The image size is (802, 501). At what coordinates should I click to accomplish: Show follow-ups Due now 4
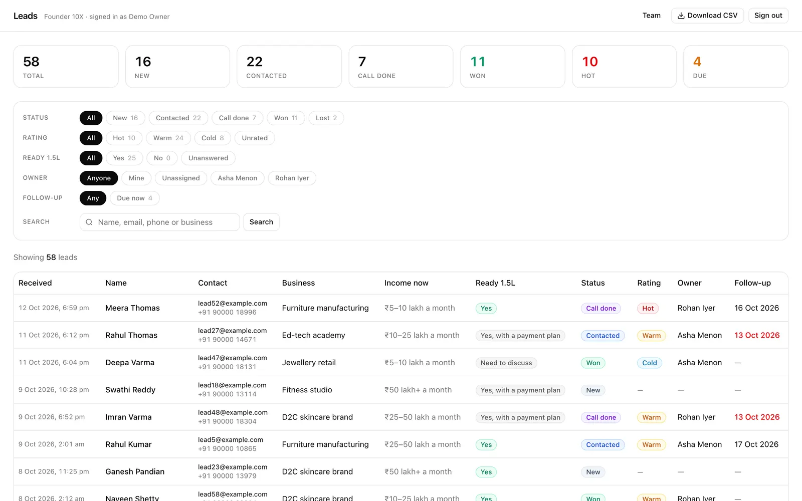click(134, 198)
